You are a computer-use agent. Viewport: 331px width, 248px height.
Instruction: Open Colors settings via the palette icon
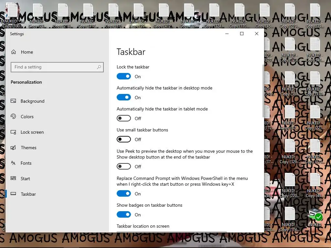coord(13,116)
